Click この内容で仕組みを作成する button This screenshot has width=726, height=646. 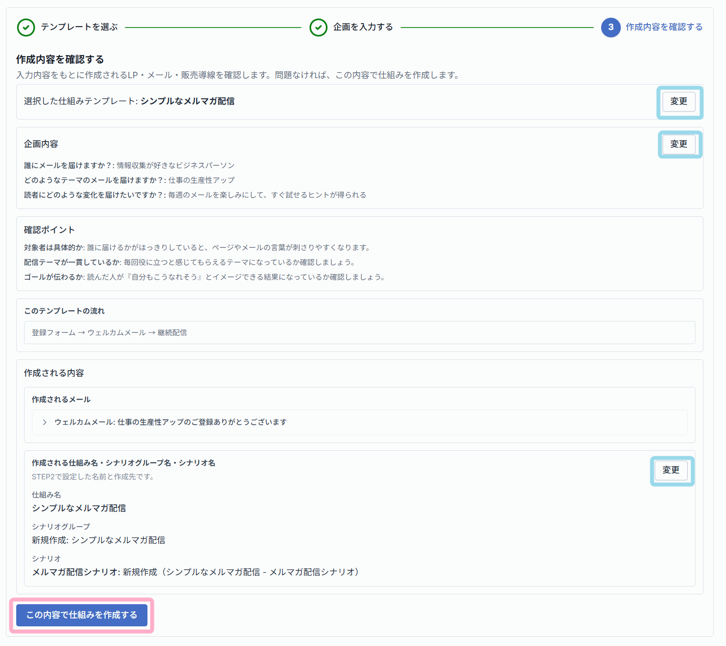(82, 615)
